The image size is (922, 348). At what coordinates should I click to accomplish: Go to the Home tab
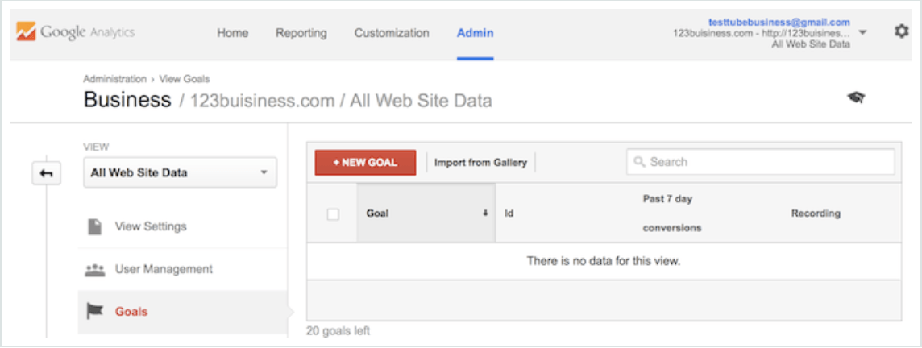233,33
